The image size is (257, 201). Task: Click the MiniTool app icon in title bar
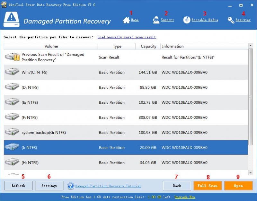tap(4, 4)
